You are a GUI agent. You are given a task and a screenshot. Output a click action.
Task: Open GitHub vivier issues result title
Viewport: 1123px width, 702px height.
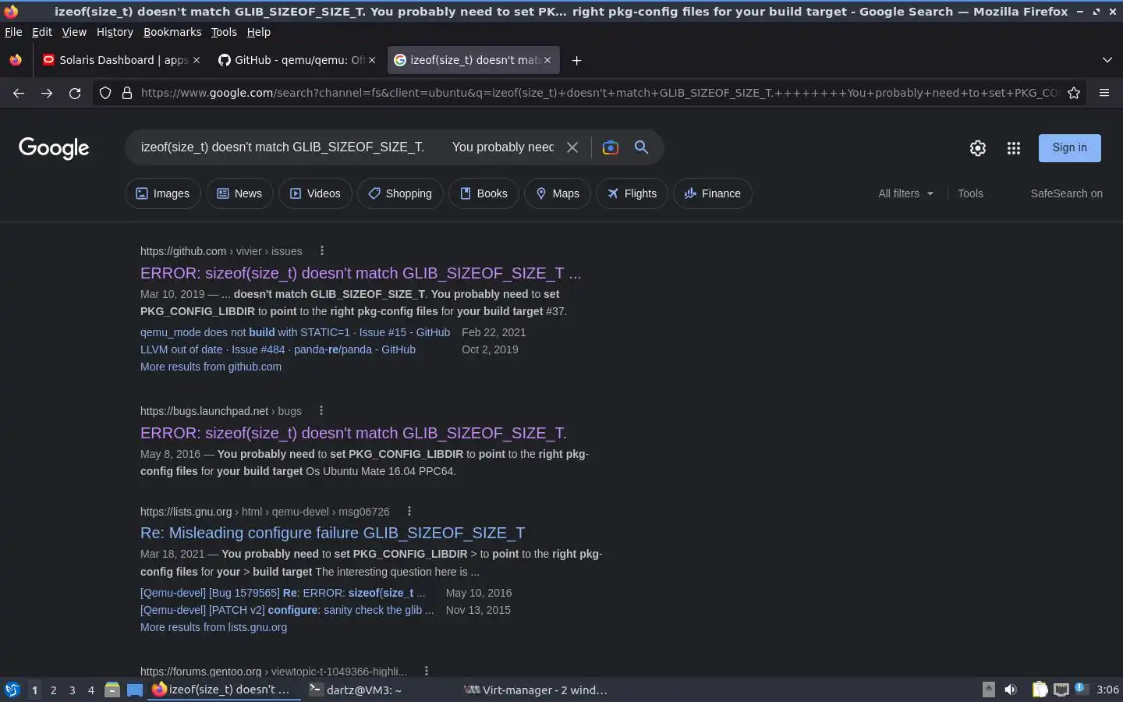pos(360,273)
